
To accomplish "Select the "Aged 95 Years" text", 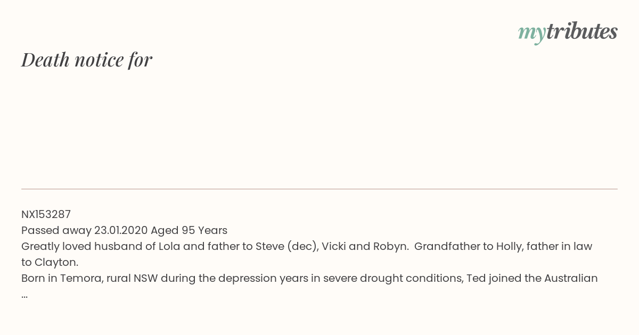I will [189, 230].
